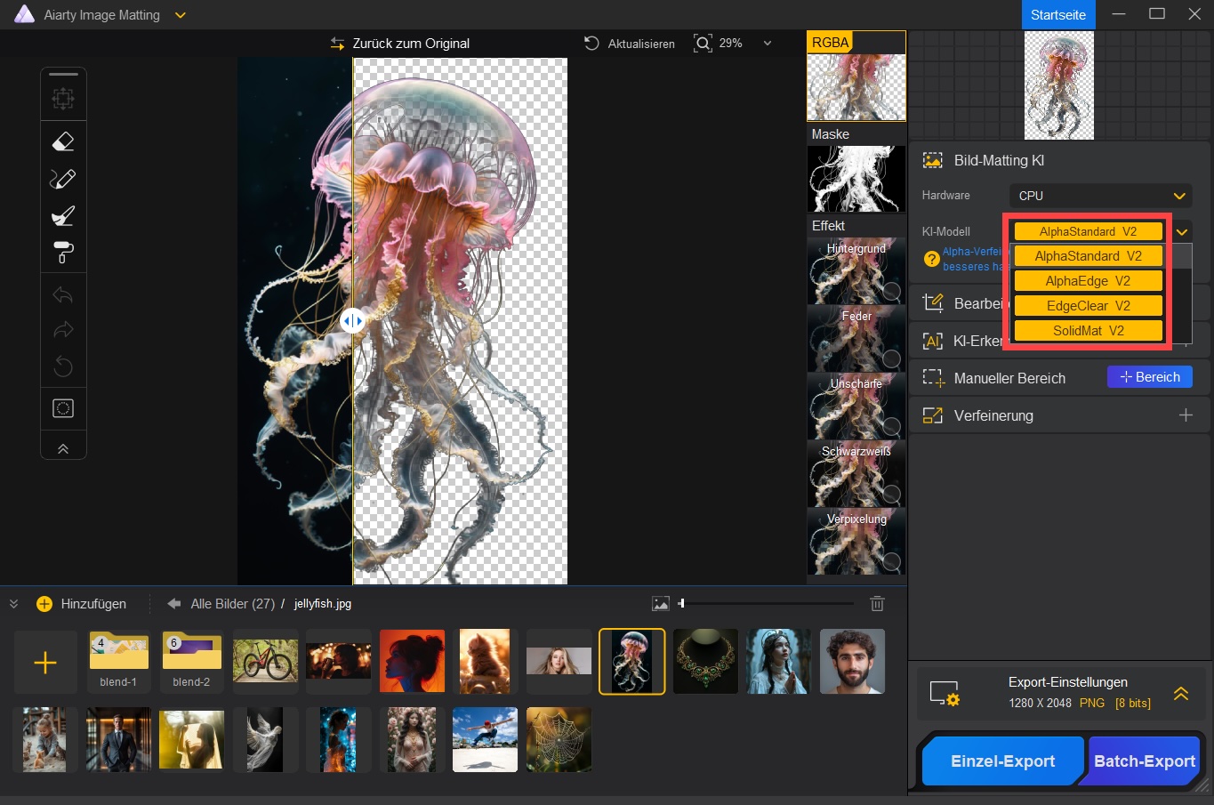Click the redo arrow icon

coord(63,330)
